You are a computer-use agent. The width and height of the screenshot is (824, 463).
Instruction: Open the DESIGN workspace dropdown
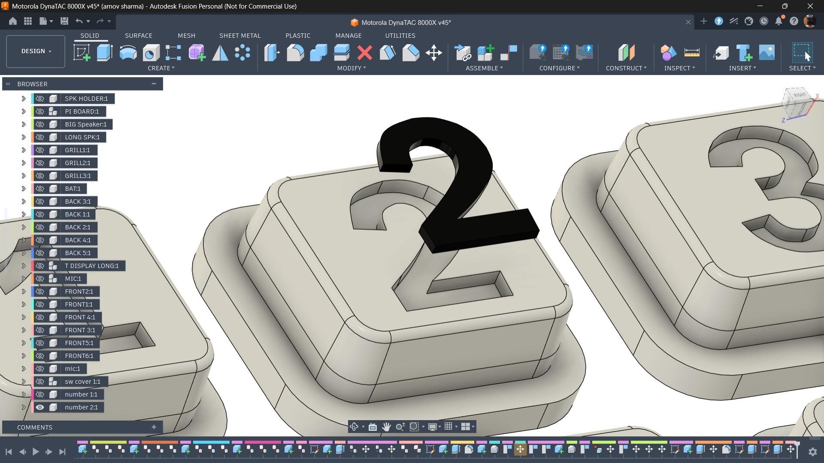(36, 51)
